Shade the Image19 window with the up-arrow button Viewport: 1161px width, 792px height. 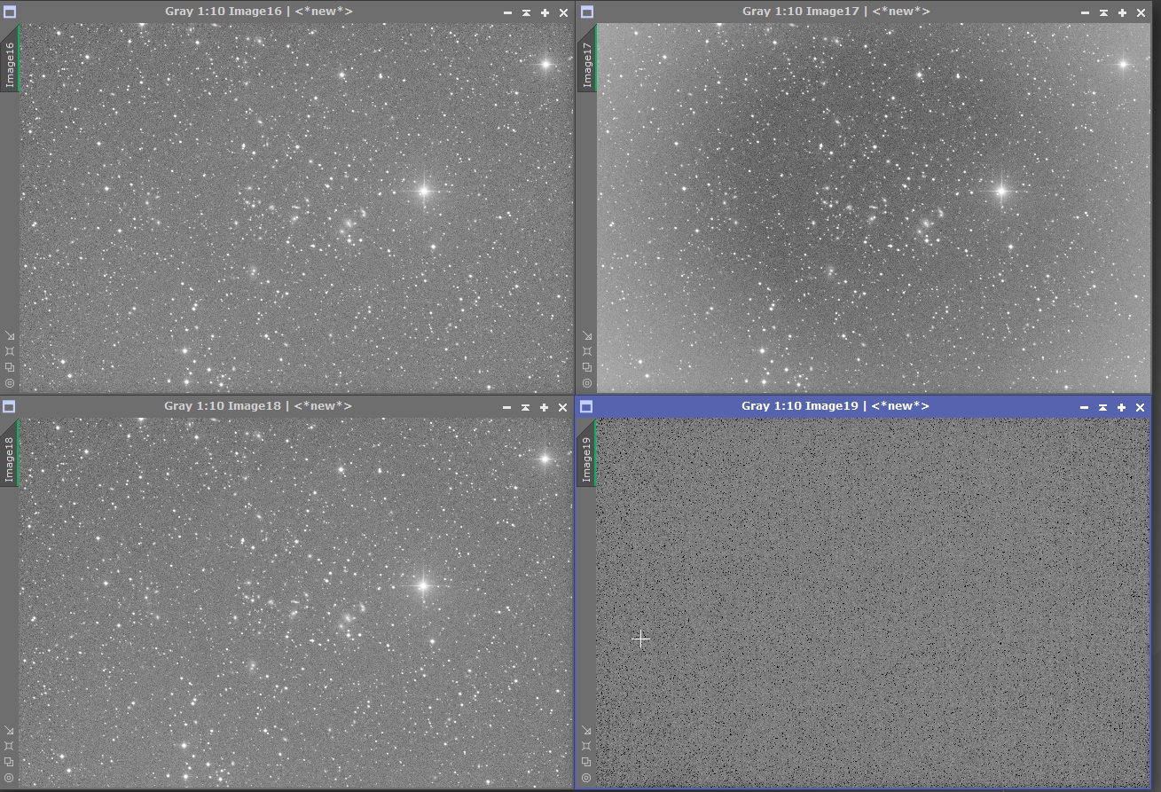click(x=1102, y=407)
